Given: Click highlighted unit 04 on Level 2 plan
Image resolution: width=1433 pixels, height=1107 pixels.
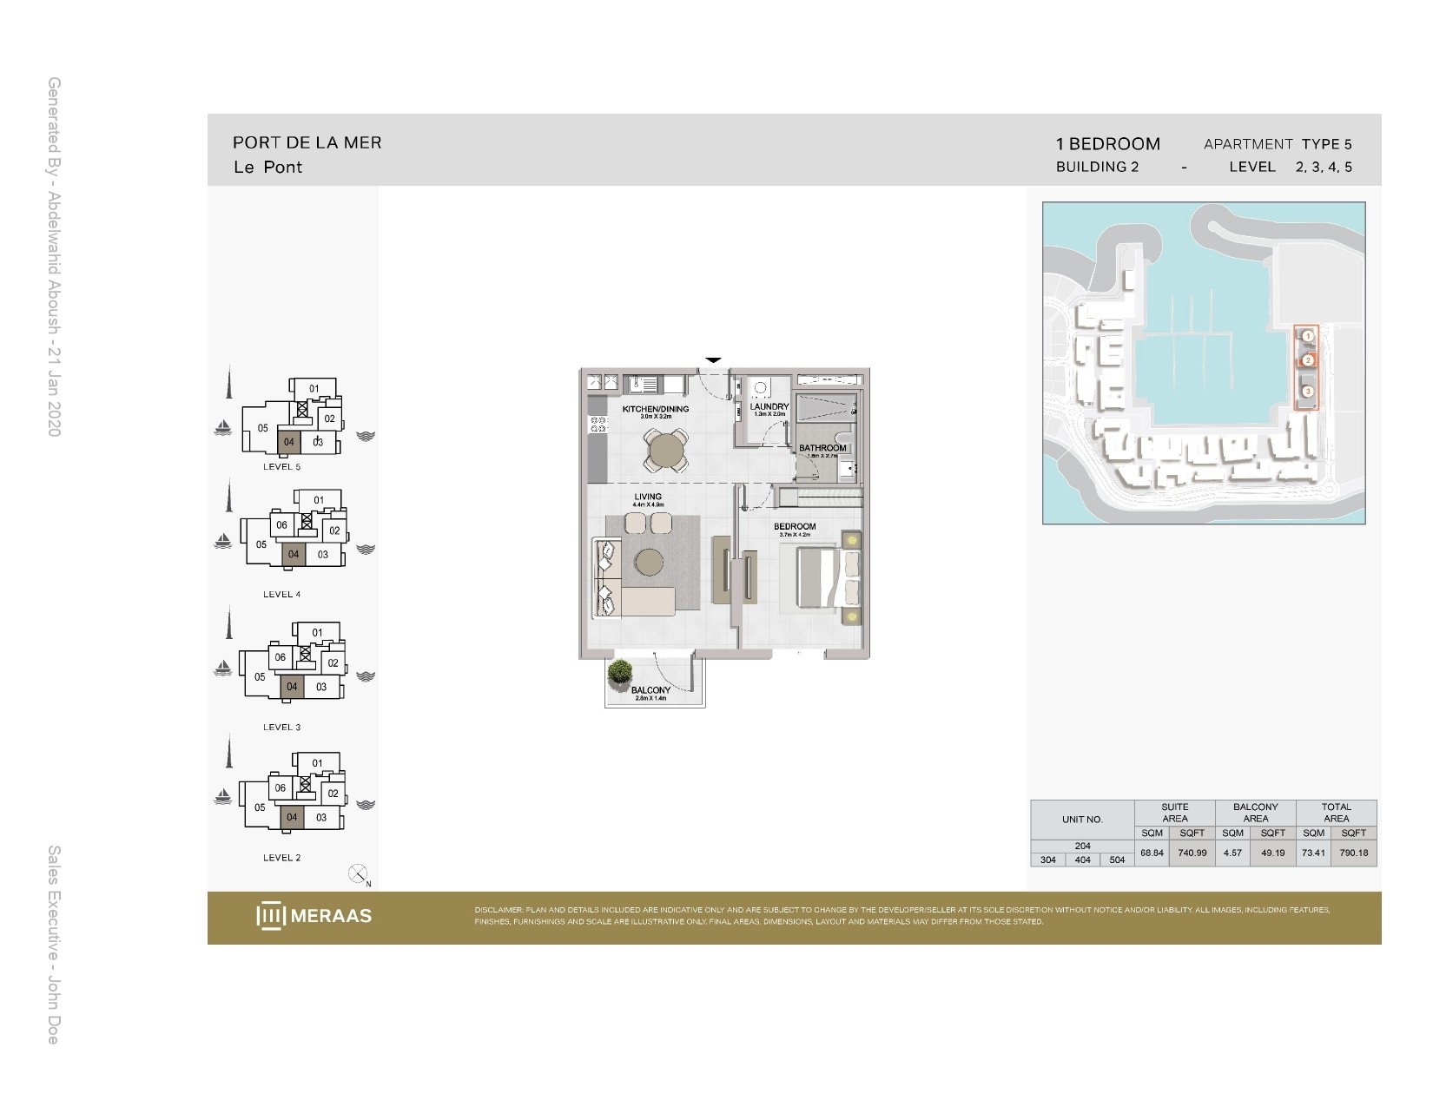Looking at the screenshot, I should click(x=292, y=816).
